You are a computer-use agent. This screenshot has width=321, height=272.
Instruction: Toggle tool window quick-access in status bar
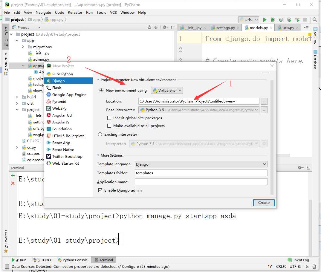tap(7, 267)
